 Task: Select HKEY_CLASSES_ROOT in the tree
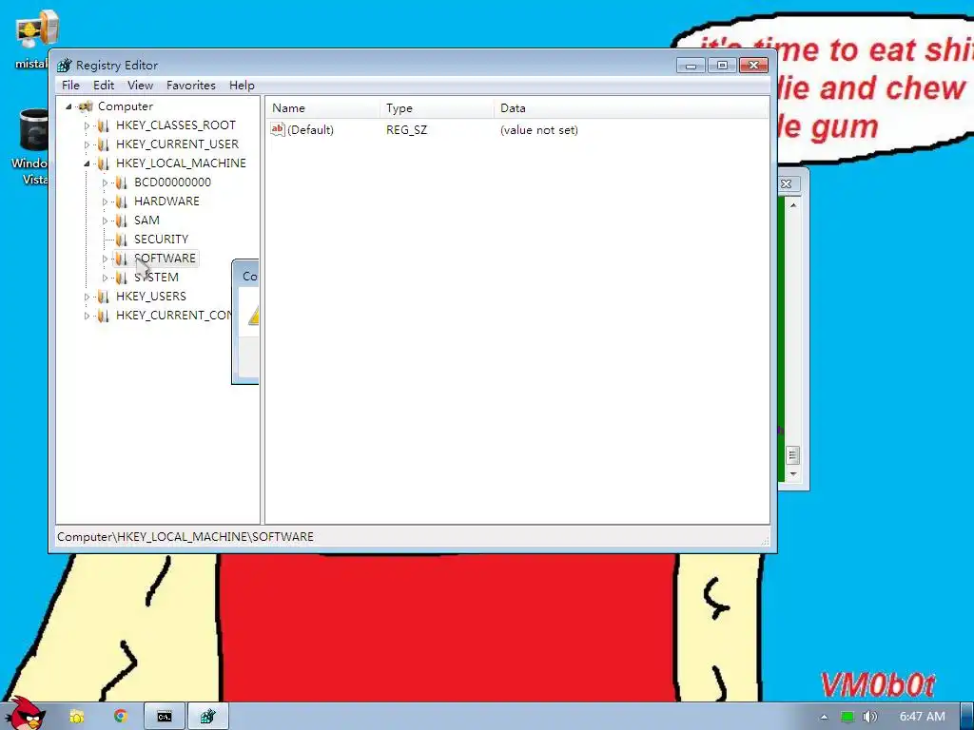coord(176,125)
